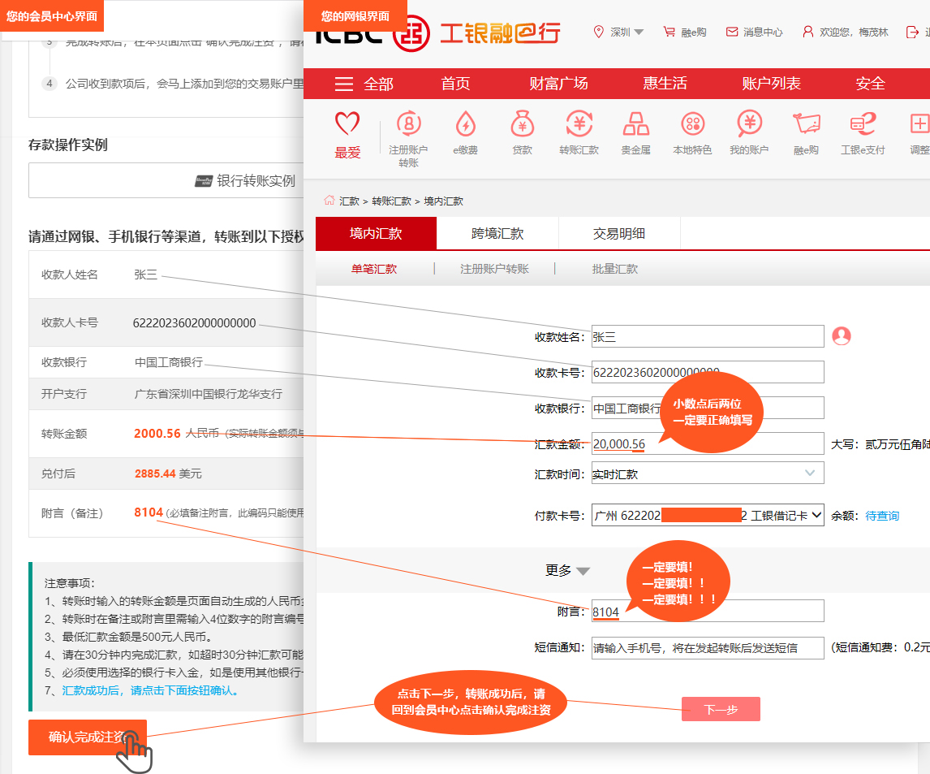The image size is (930, 774).
Task: Open the 贷款 money bag icon
Action: pyautogui.click(x=523, y=123)
